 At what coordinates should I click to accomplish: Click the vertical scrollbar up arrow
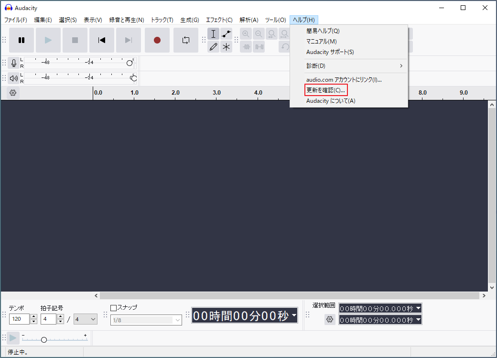click(492, 105)
